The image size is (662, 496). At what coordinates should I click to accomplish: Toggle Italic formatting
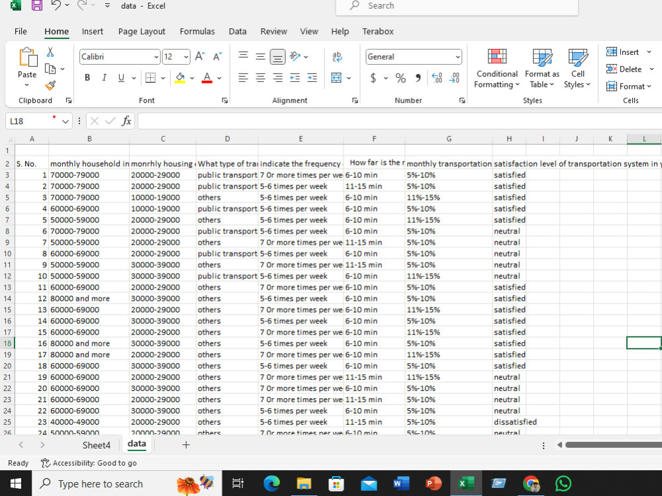(105, 77)
